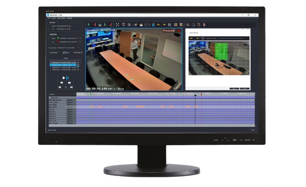Click the white four-arrow fullscreen toolbar icon
This screenshot has width=306, height=187.
117,24
